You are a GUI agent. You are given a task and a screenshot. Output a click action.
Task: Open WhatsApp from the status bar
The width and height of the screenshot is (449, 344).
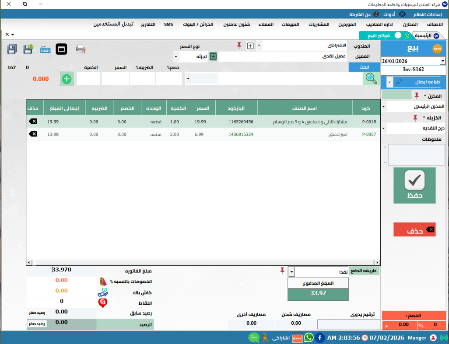tap(309, 337)
